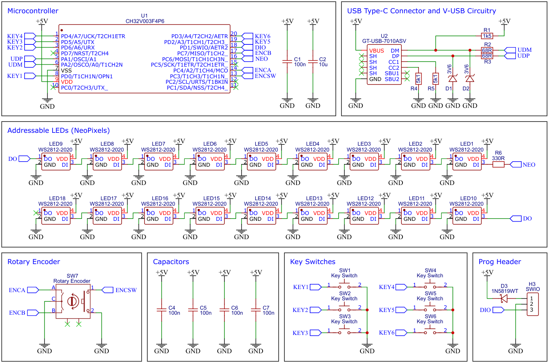
Task: Select the LED5 WS2812-2020 symbol
Action: [261, 162]
